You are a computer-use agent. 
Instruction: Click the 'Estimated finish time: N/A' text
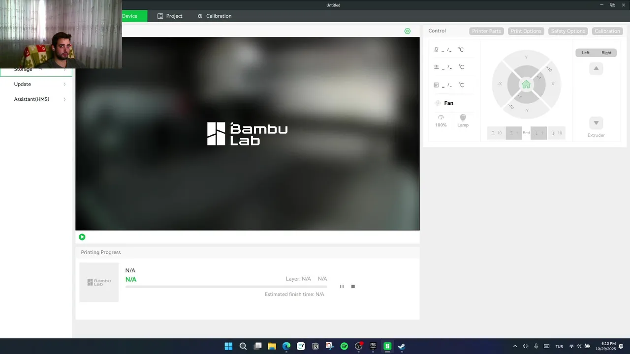pyautogui.click(x=294, y=295)
